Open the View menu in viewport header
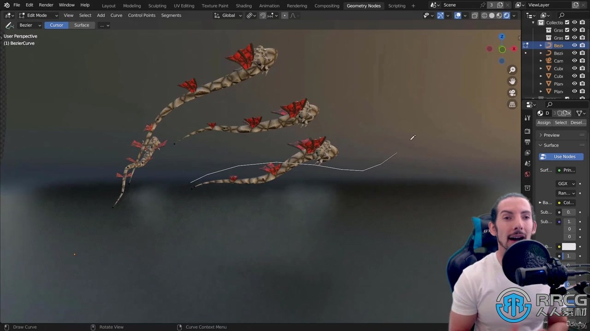The height and width of the screenshot is (331, 590). 69,15
